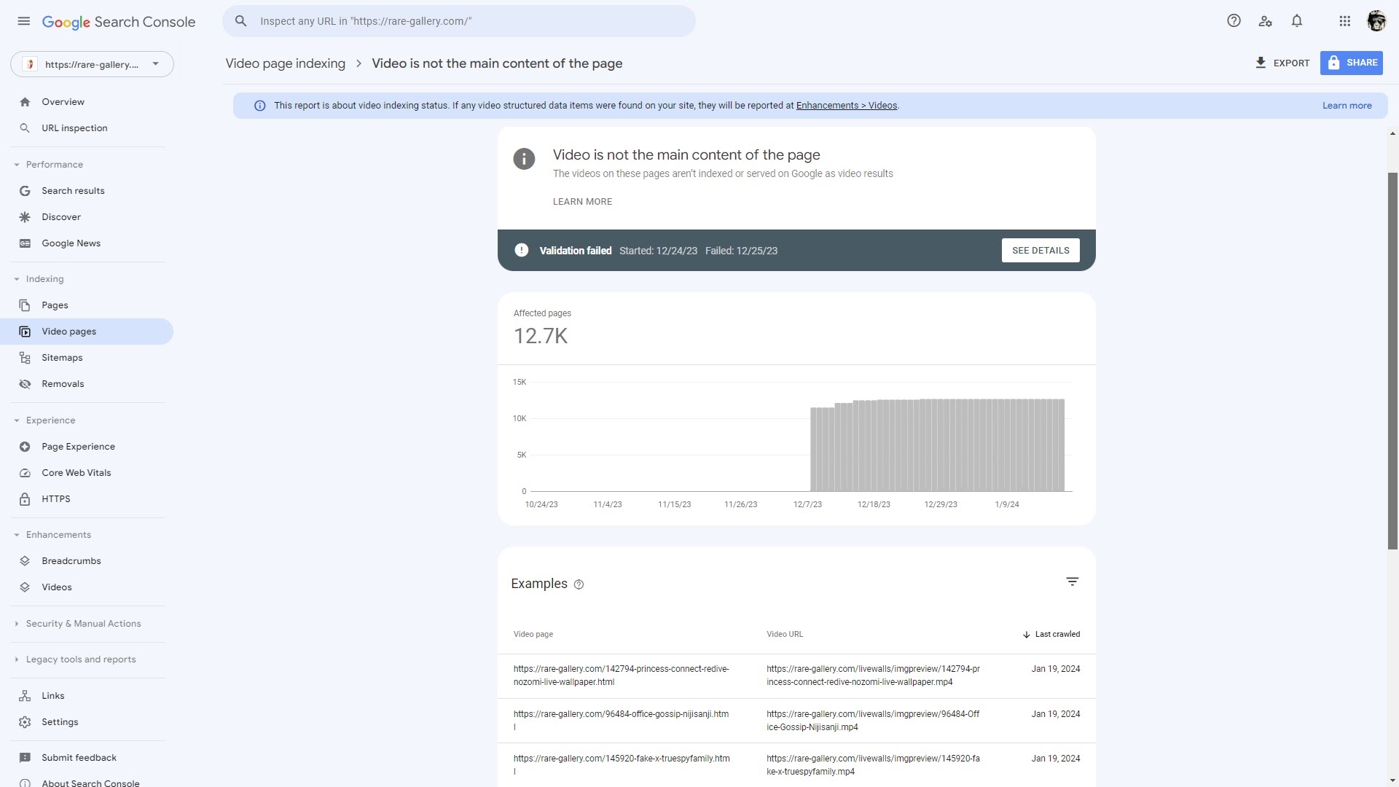1399x787 pixels.
Task: Open the property selector dropdown
Action: (92, 64)
